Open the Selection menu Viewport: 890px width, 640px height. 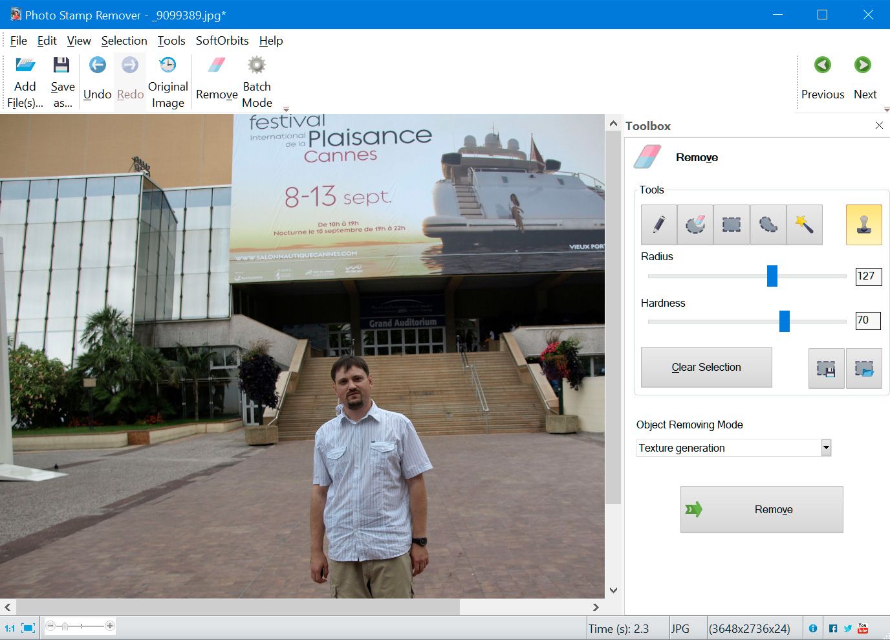pyautogui.click(x=124, y=41)
